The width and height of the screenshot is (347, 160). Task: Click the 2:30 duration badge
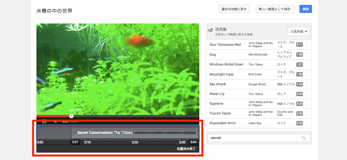tap(299, 113)
